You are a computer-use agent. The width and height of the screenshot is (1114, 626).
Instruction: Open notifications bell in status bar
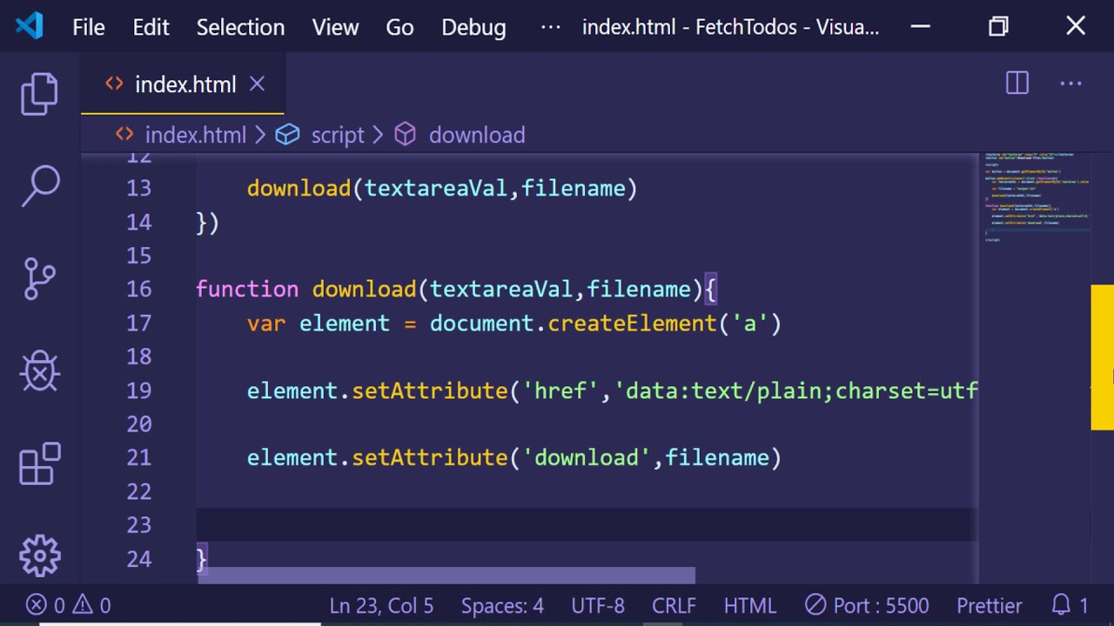pos(1070,605)
